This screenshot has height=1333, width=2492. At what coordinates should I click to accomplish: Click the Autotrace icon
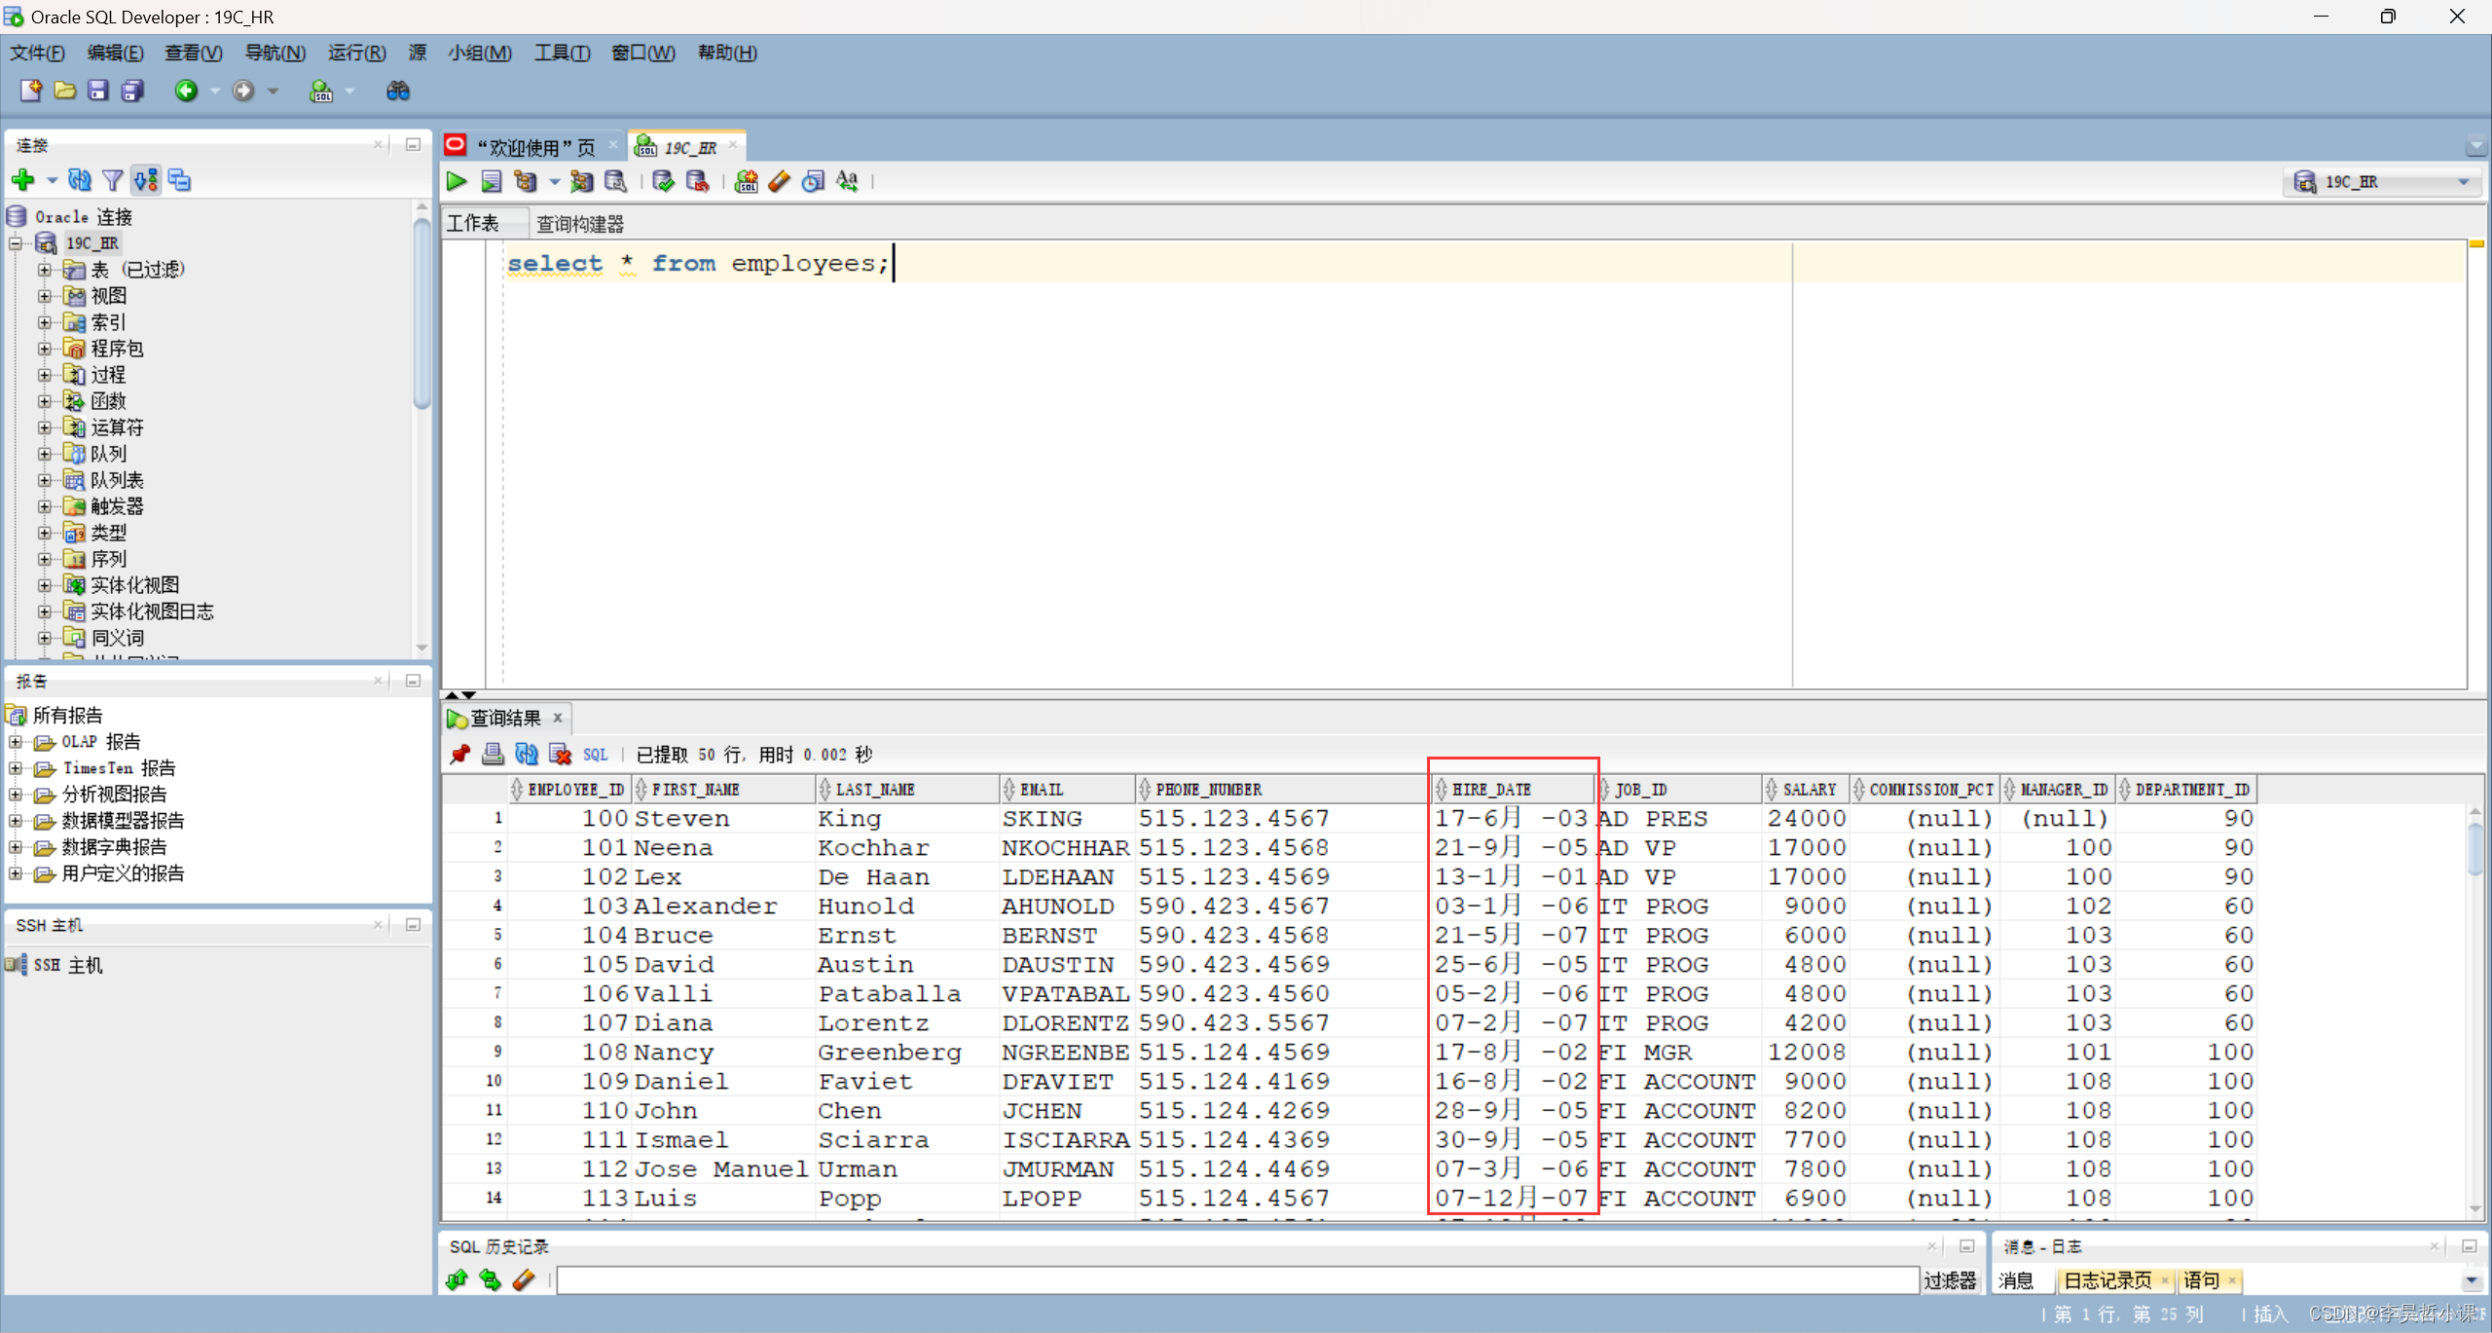click(x=582, y=181)
